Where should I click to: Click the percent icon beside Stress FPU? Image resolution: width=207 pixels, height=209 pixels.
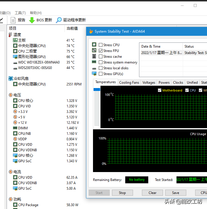(x=94, y=50)
